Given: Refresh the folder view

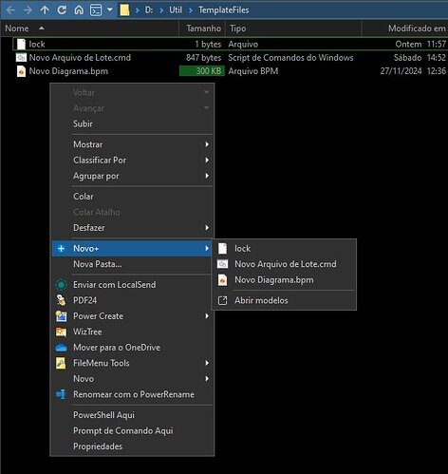Looking at the screenshot, I should 62,10.
